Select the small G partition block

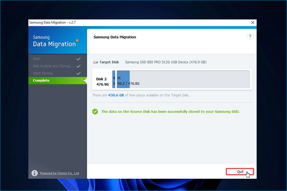[x=114, y=79]
